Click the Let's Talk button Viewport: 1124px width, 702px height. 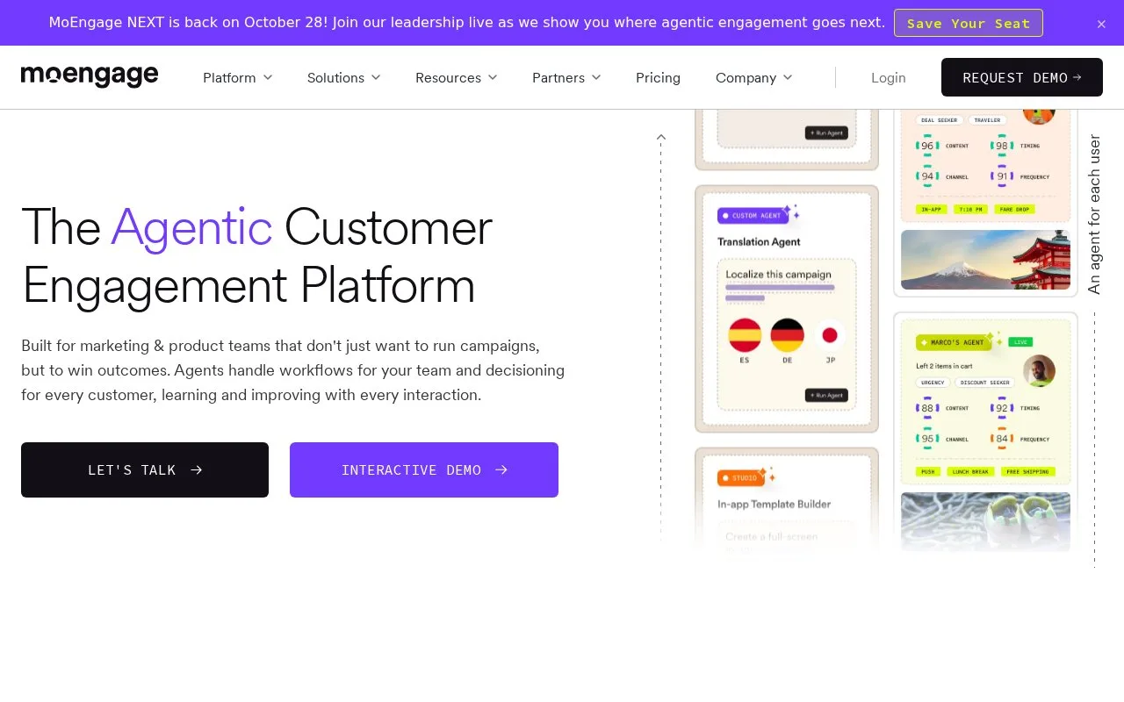click(145, 469)
